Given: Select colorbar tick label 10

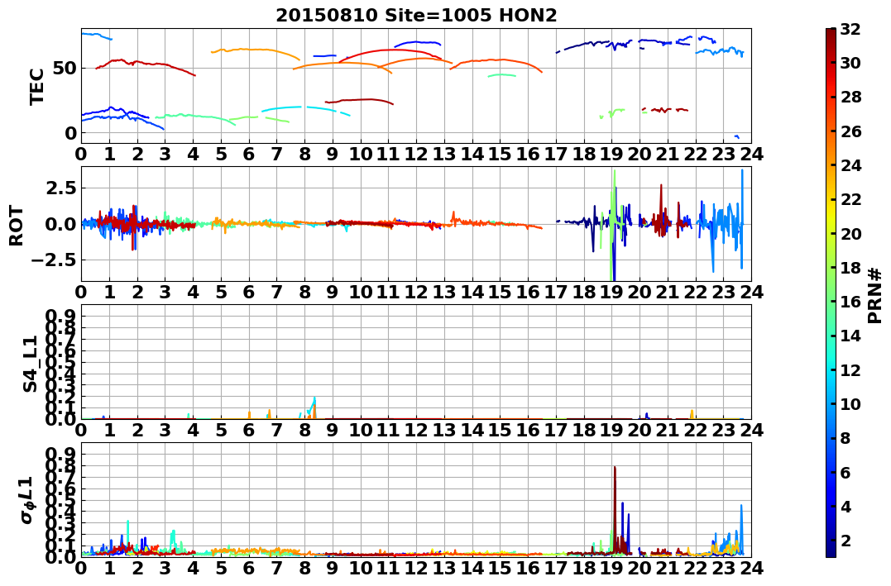Looking at the screenshot, I should 850,403.
